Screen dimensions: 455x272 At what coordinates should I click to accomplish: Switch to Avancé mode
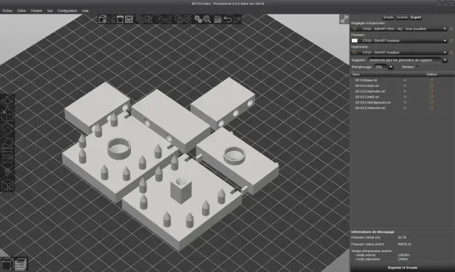[x=402, y=17]
